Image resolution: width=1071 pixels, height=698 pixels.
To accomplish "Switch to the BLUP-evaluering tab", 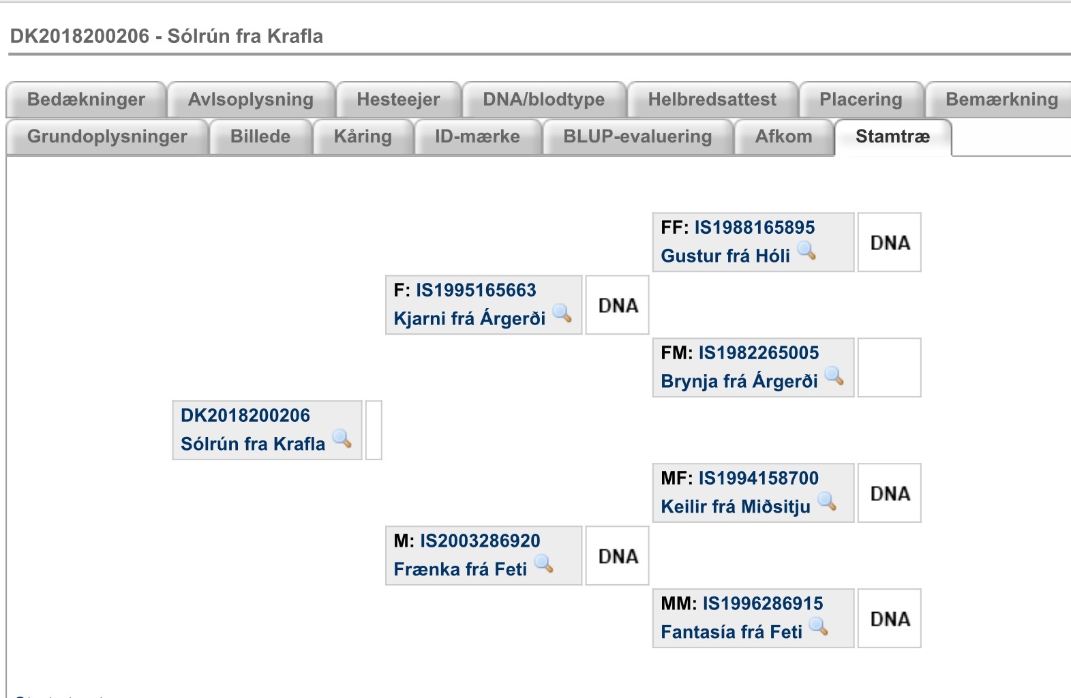I will (x=637, y=136).
